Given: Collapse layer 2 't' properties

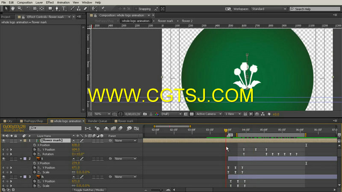Looking at the screenshot, I should 21,159.
